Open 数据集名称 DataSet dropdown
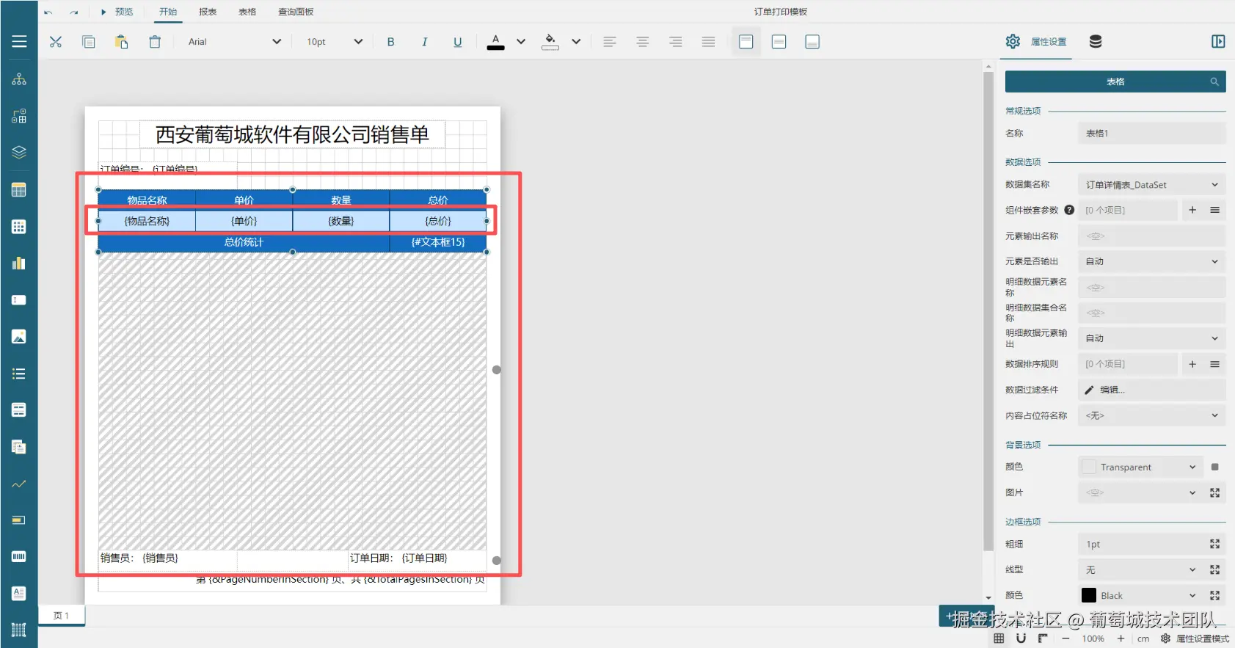The width and height of the screenshot is (1235, 648). point(1152,185)
